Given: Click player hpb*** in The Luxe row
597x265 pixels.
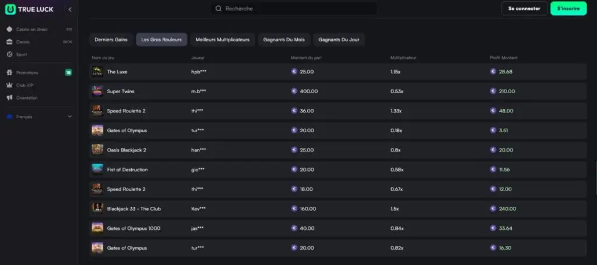Looking at the screenshot, I should pyautogui.click(x=199, y=72).
